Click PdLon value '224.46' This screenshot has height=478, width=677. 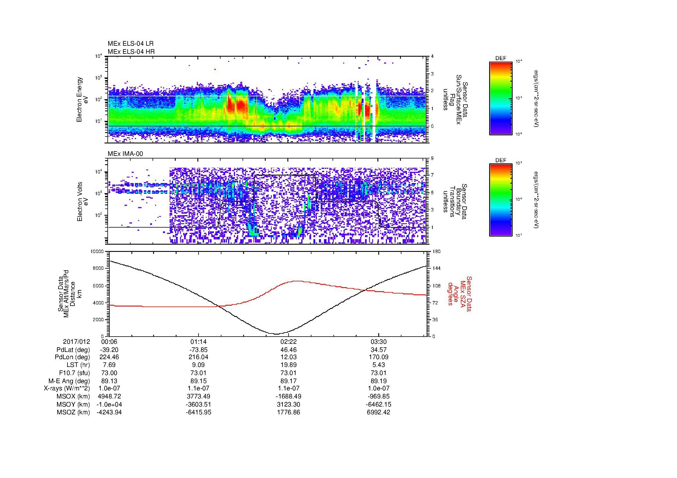click(109, 357)
